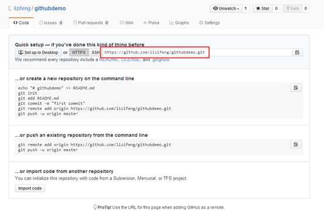The height and width of the screenshot is (217, 324).
Task: Open the Issues tab
Action: click(x=51, y=23)
